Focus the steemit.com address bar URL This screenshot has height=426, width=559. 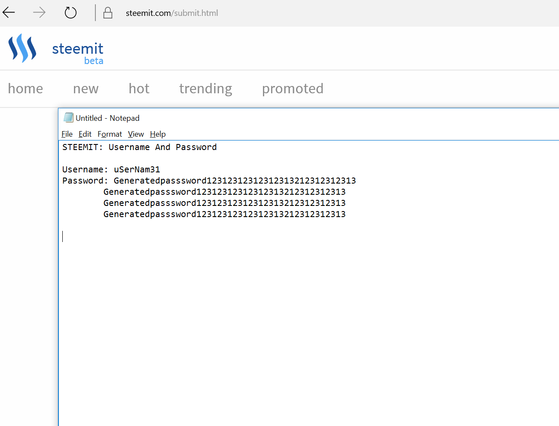(x=172, y=13)
